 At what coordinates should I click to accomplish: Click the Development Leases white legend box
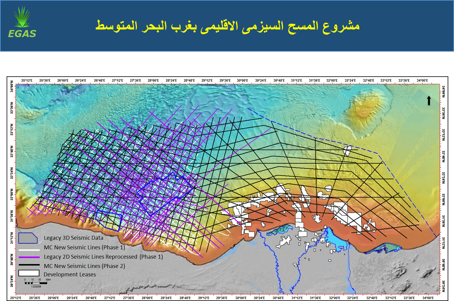[x=29, y=273]
